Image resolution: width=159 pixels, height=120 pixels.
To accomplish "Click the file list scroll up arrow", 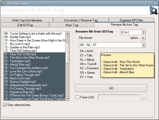I will click(x=67, y=34).
